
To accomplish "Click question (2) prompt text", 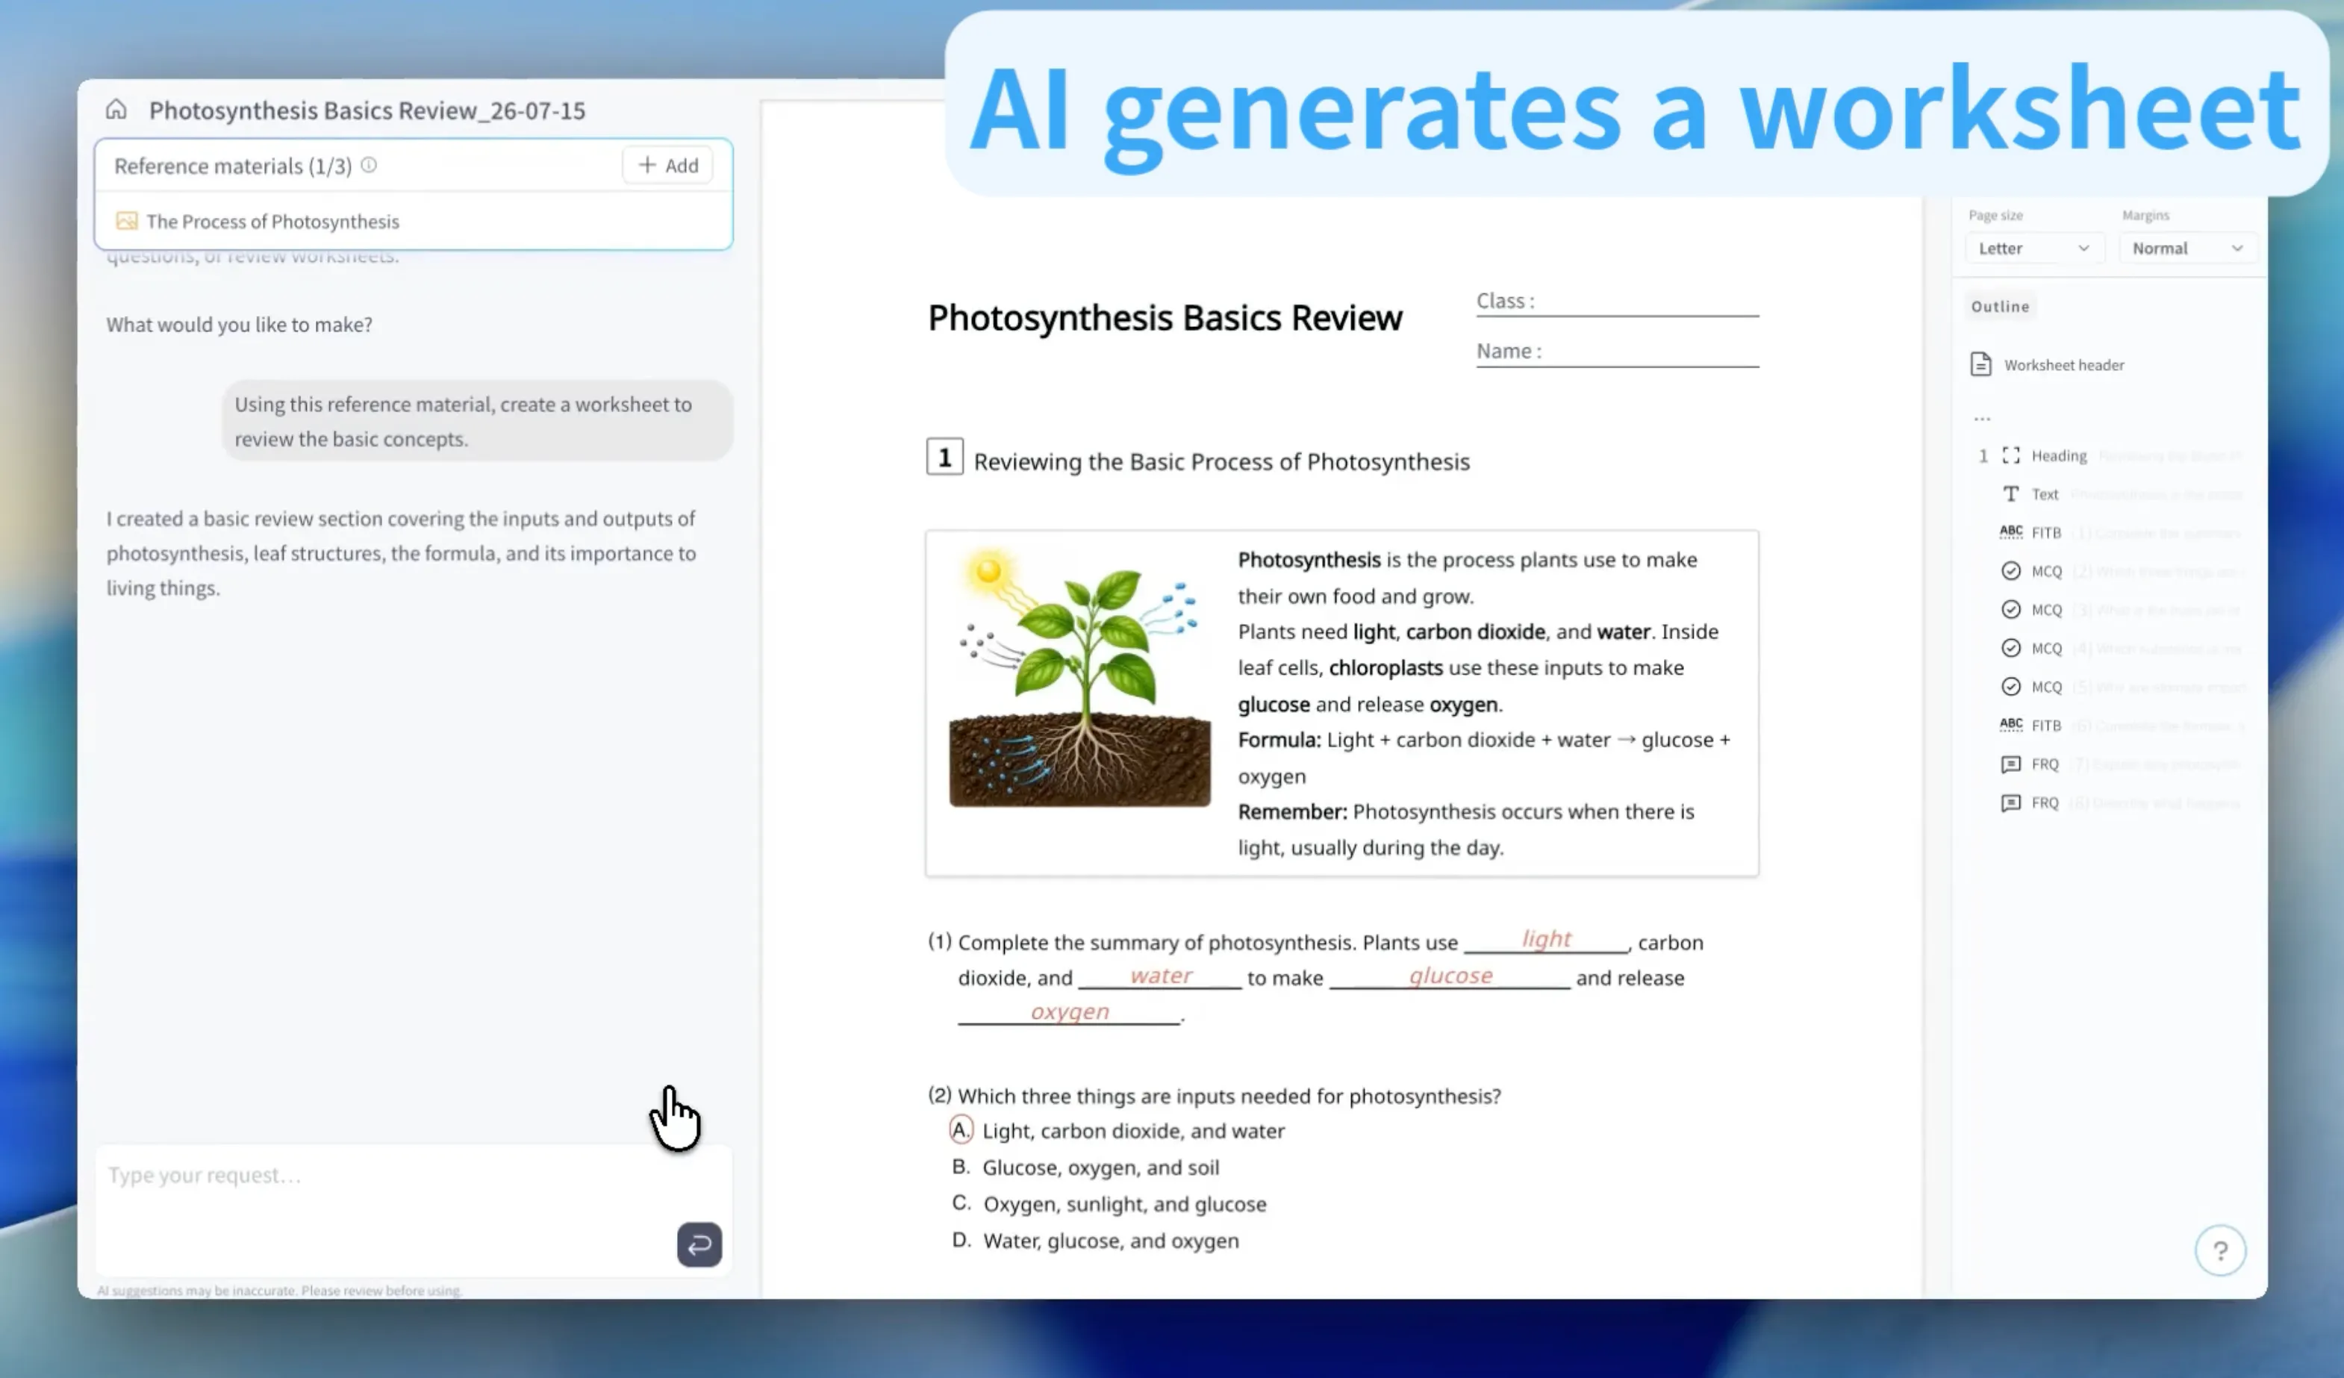I will 1229,1097.
